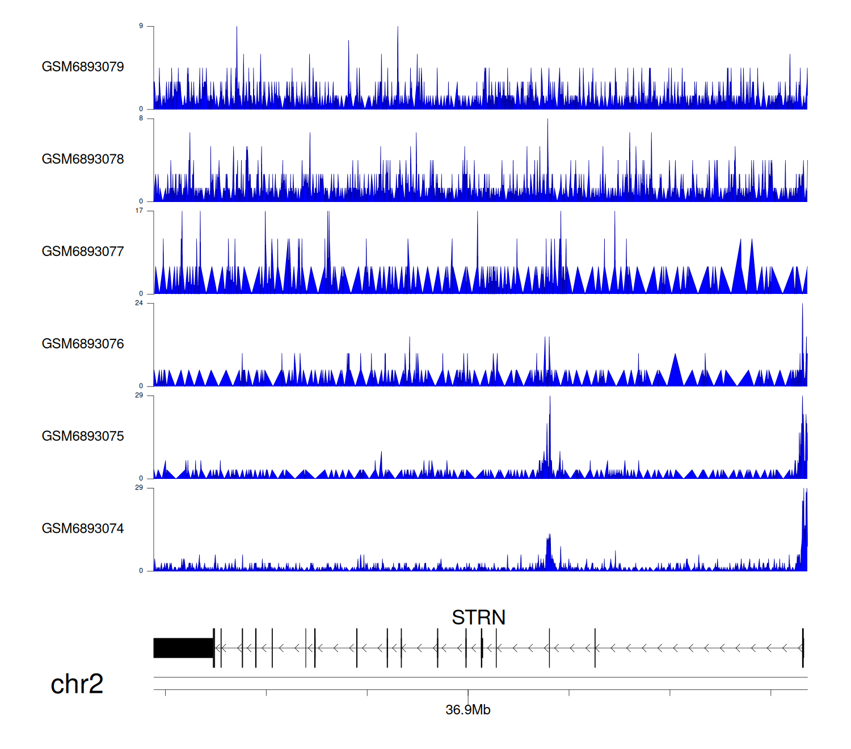Click the GSM6893077 track name
This screenshot has height=749, width=851.
pos(83,251)
